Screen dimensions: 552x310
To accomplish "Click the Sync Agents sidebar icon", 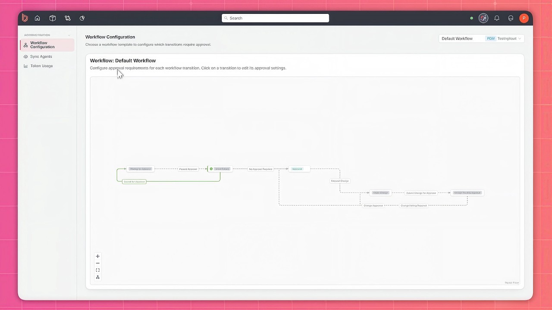I will [26, 56].
